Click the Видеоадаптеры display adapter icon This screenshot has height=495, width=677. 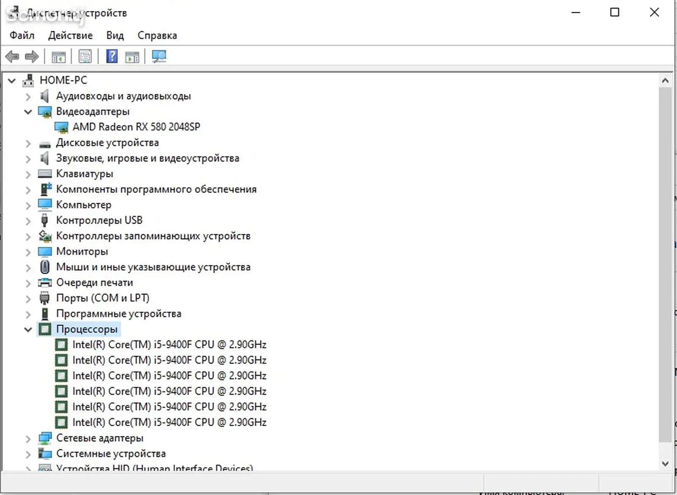(x=45, y=112)
